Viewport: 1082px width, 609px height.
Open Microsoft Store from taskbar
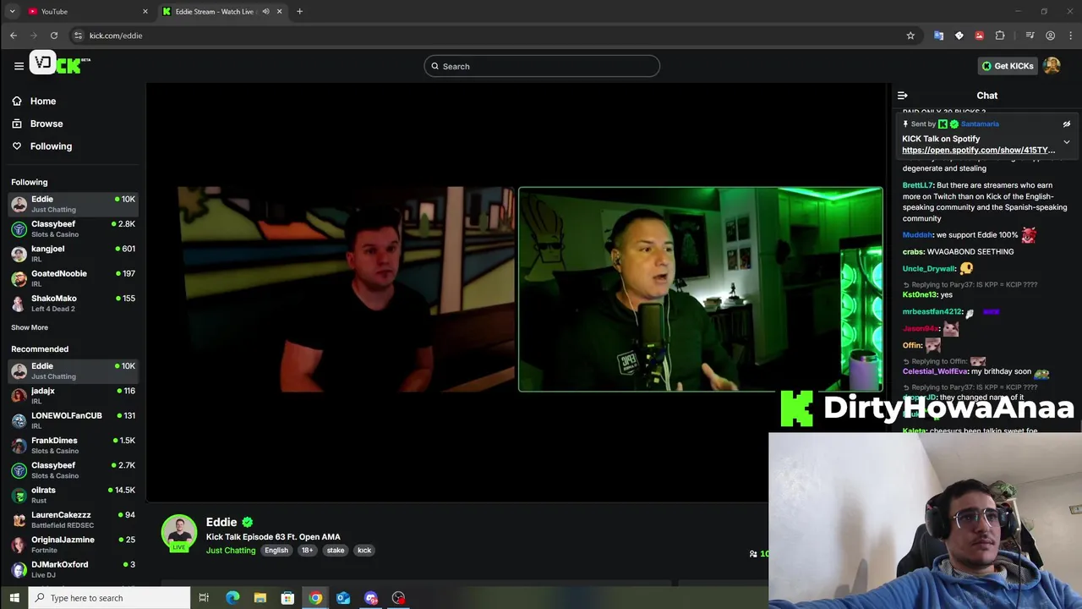(287, 598)
